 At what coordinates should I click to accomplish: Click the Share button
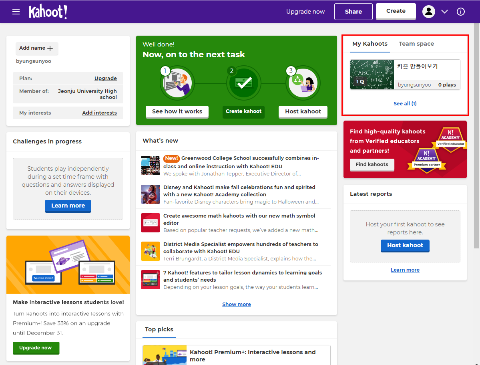353,12
